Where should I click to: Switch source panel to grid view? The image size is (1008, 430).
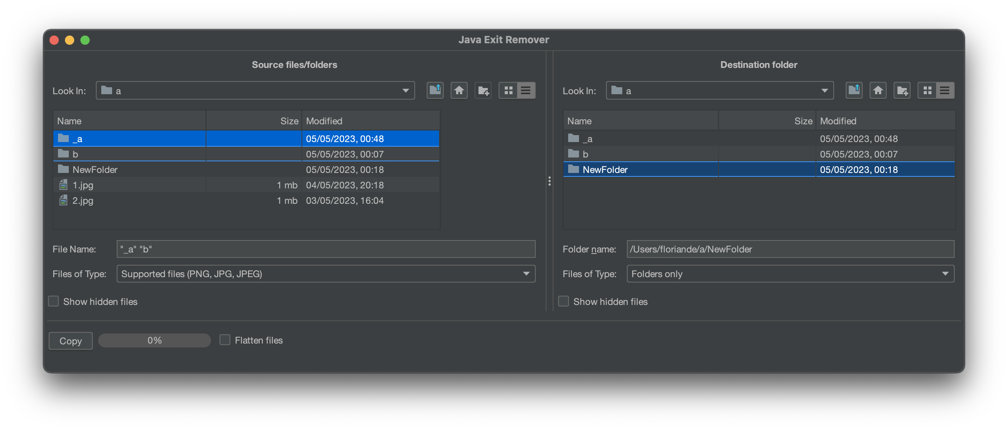tap(508, 91)
